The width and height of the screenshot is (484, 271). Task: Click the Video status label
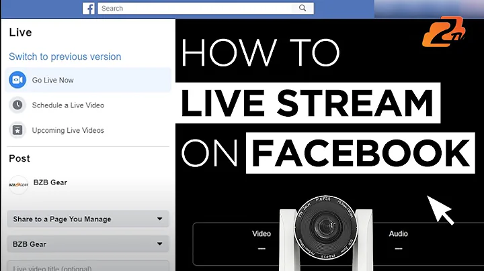pos(261,233)
